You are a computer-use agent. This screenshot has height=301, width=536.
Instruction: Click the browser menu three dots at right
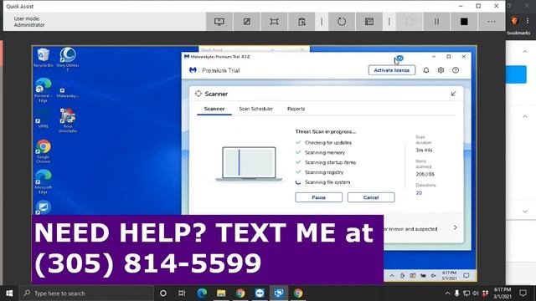pos(528,21)
